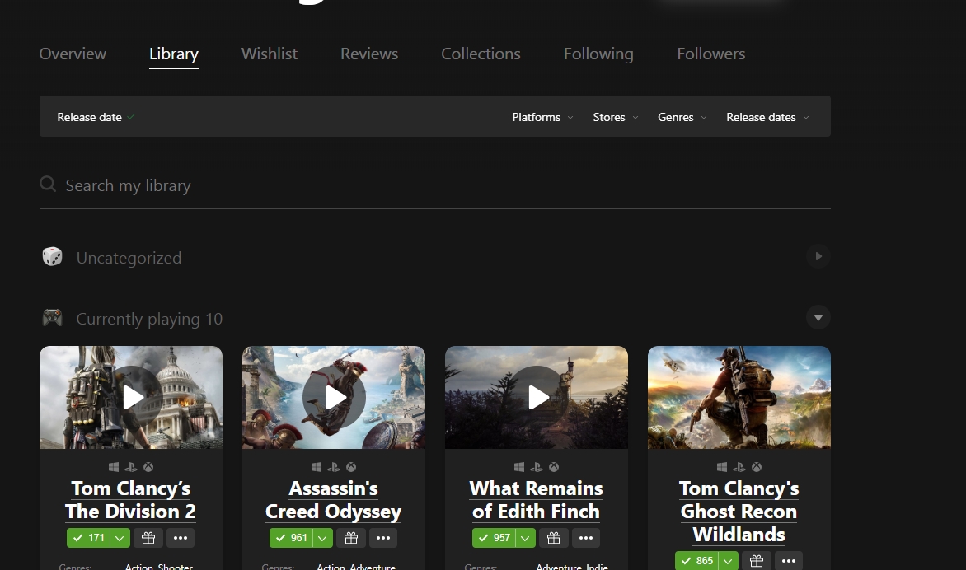This screenshot has width=966, height=570.
Task: Open What Remains of Edith Finch title
Action: pyautogui.click(x=536, y=500)
